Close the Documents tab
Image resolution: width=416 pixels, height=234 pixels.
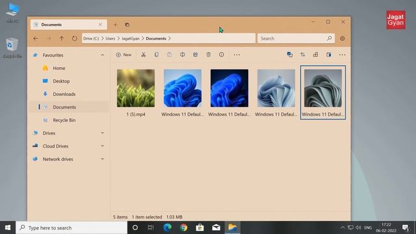100,25
